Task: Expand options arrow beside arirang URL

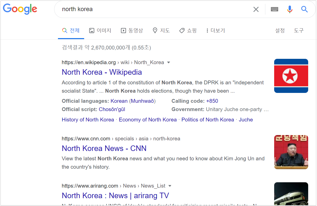Action: click(170, 186)
